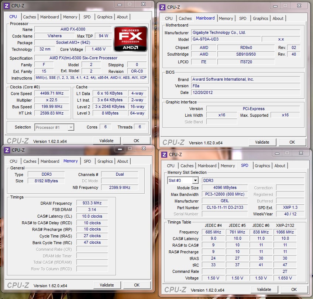313x299 pixels.
Task: Open About tab in top-left CPU window
Action: pos(122,17)
